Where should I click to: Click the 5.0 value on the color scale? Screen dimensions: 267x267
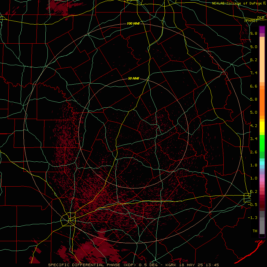tap(254, 112)
